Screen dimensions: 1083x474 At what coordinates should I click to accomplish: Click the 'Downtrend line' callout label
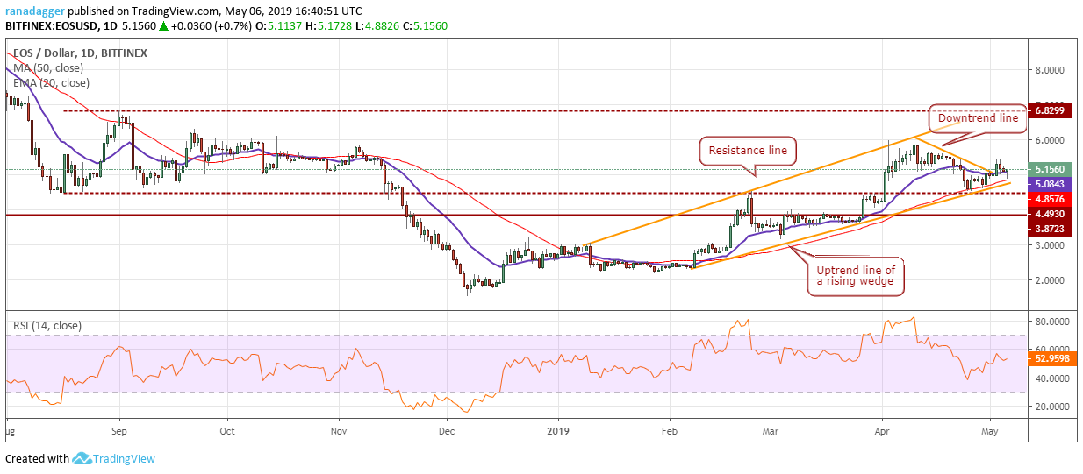coord(978,118)
